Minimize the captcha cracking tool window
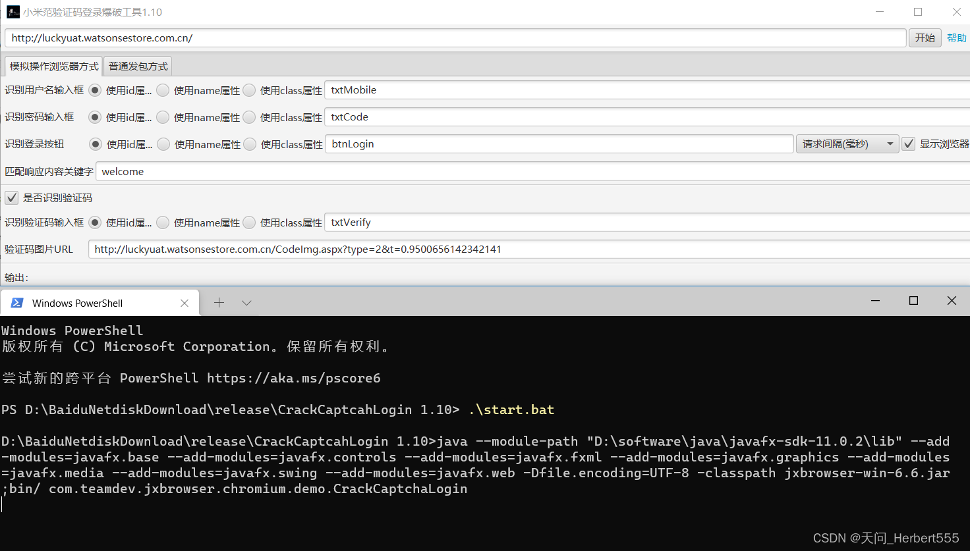The height and width of the screenshot is (551, 970). tap(880, 12)
